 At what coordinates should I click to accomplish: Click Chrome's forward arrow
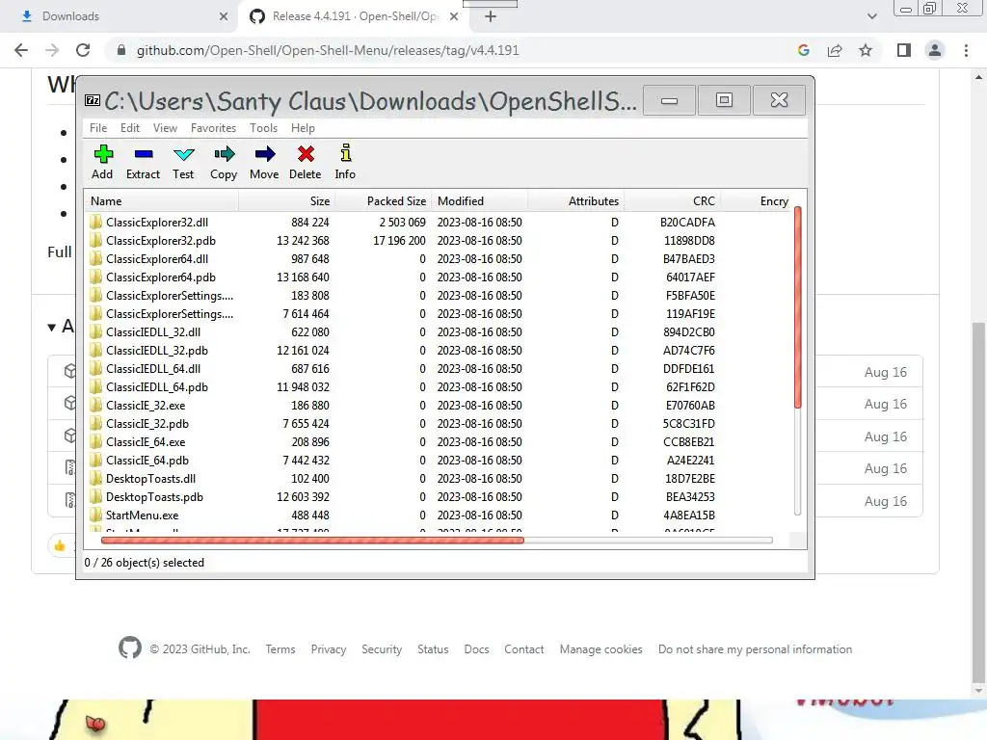coord(52,50)
